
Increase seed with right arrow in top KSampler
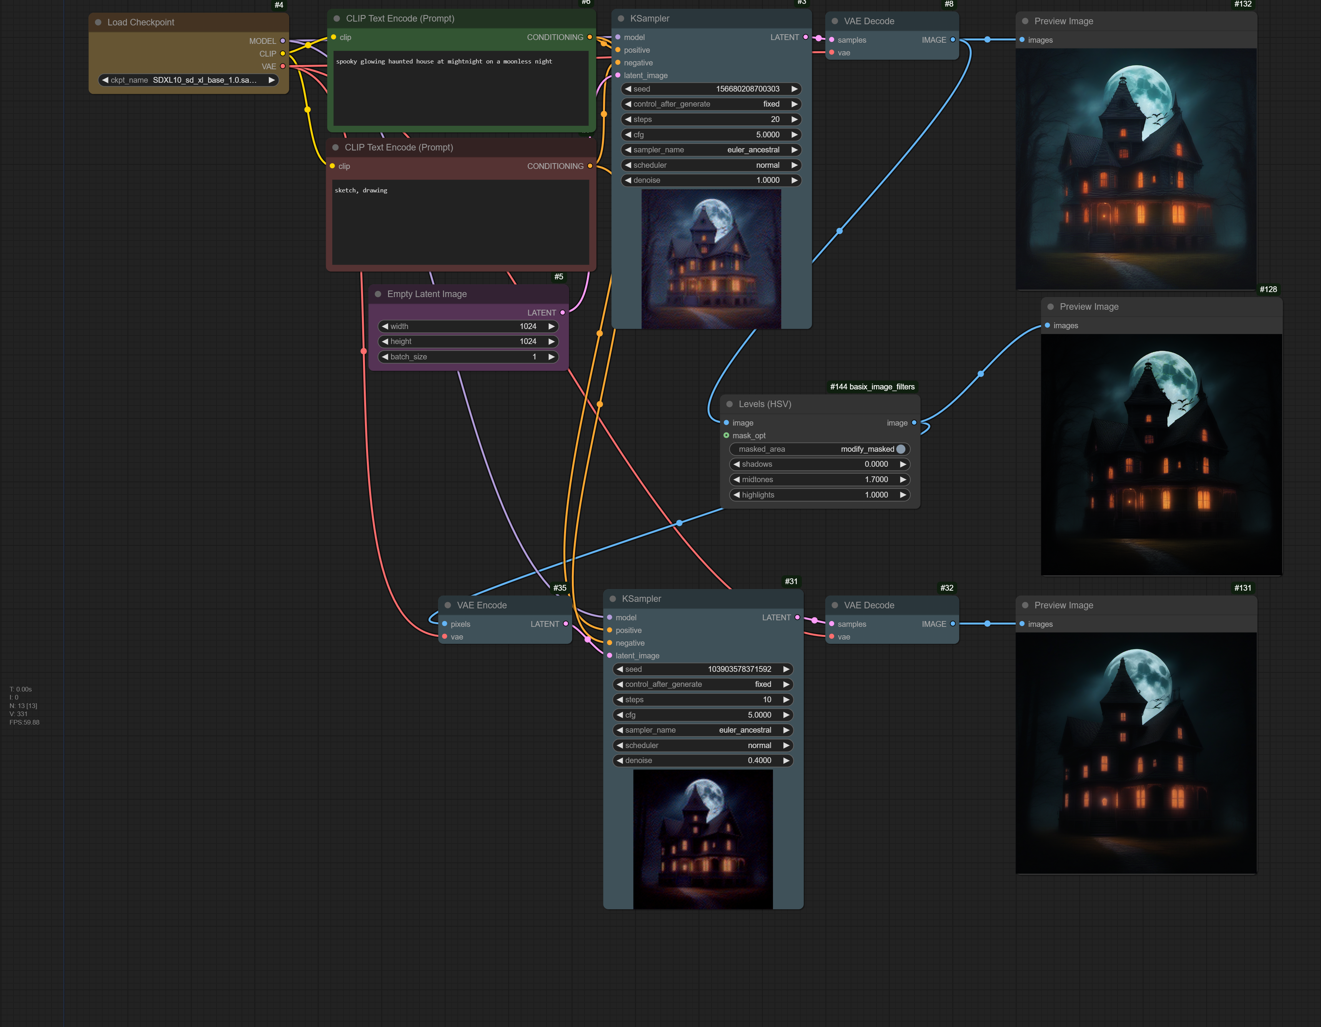[794, 89]
